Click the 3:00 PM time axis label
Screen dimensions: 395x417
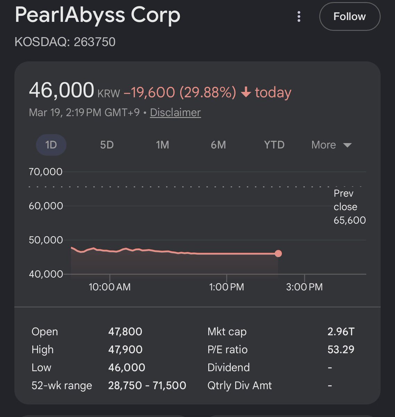pyautogui.click(x=304, y=287)
